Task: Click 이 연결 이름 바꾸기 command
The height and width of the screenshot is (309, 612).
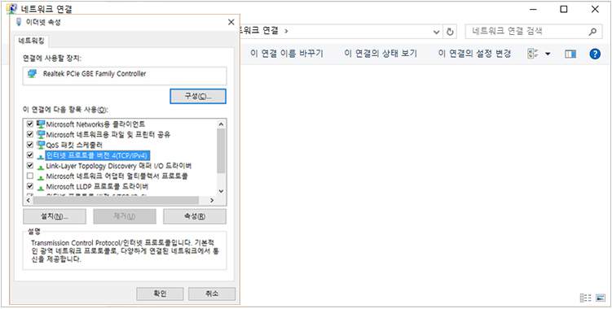Action: pos(287,54)
